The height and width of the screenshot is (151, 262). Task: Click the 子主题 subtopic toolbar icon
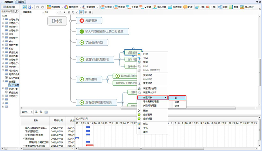point(133,7)
